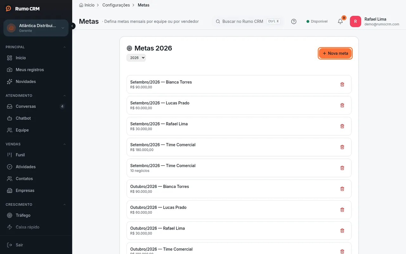Open Chatbot in the sidebar
The height and width of the screenshot is (254, 406).
[36, 118]
